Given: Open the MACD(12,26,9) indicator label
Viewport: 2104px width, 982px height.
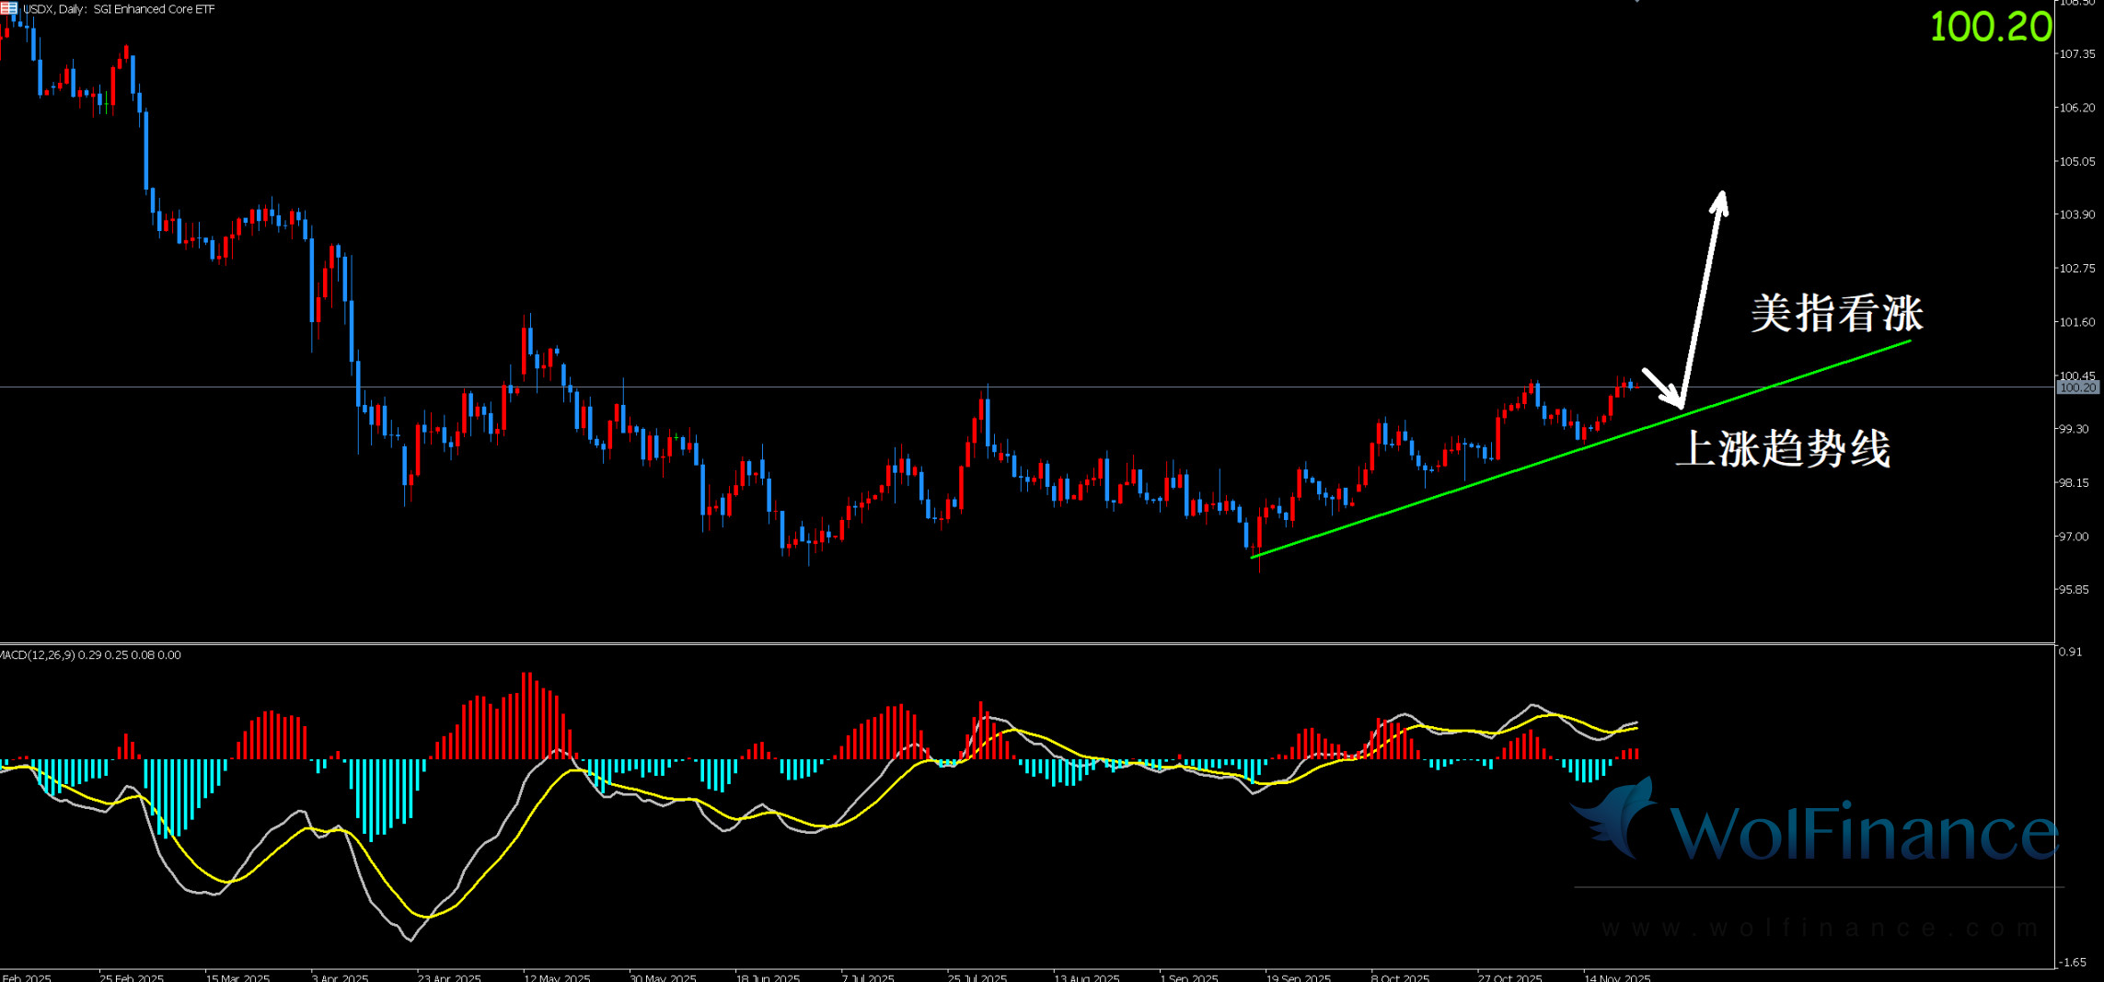Looking at the screenshot, I should coord(90,655).
